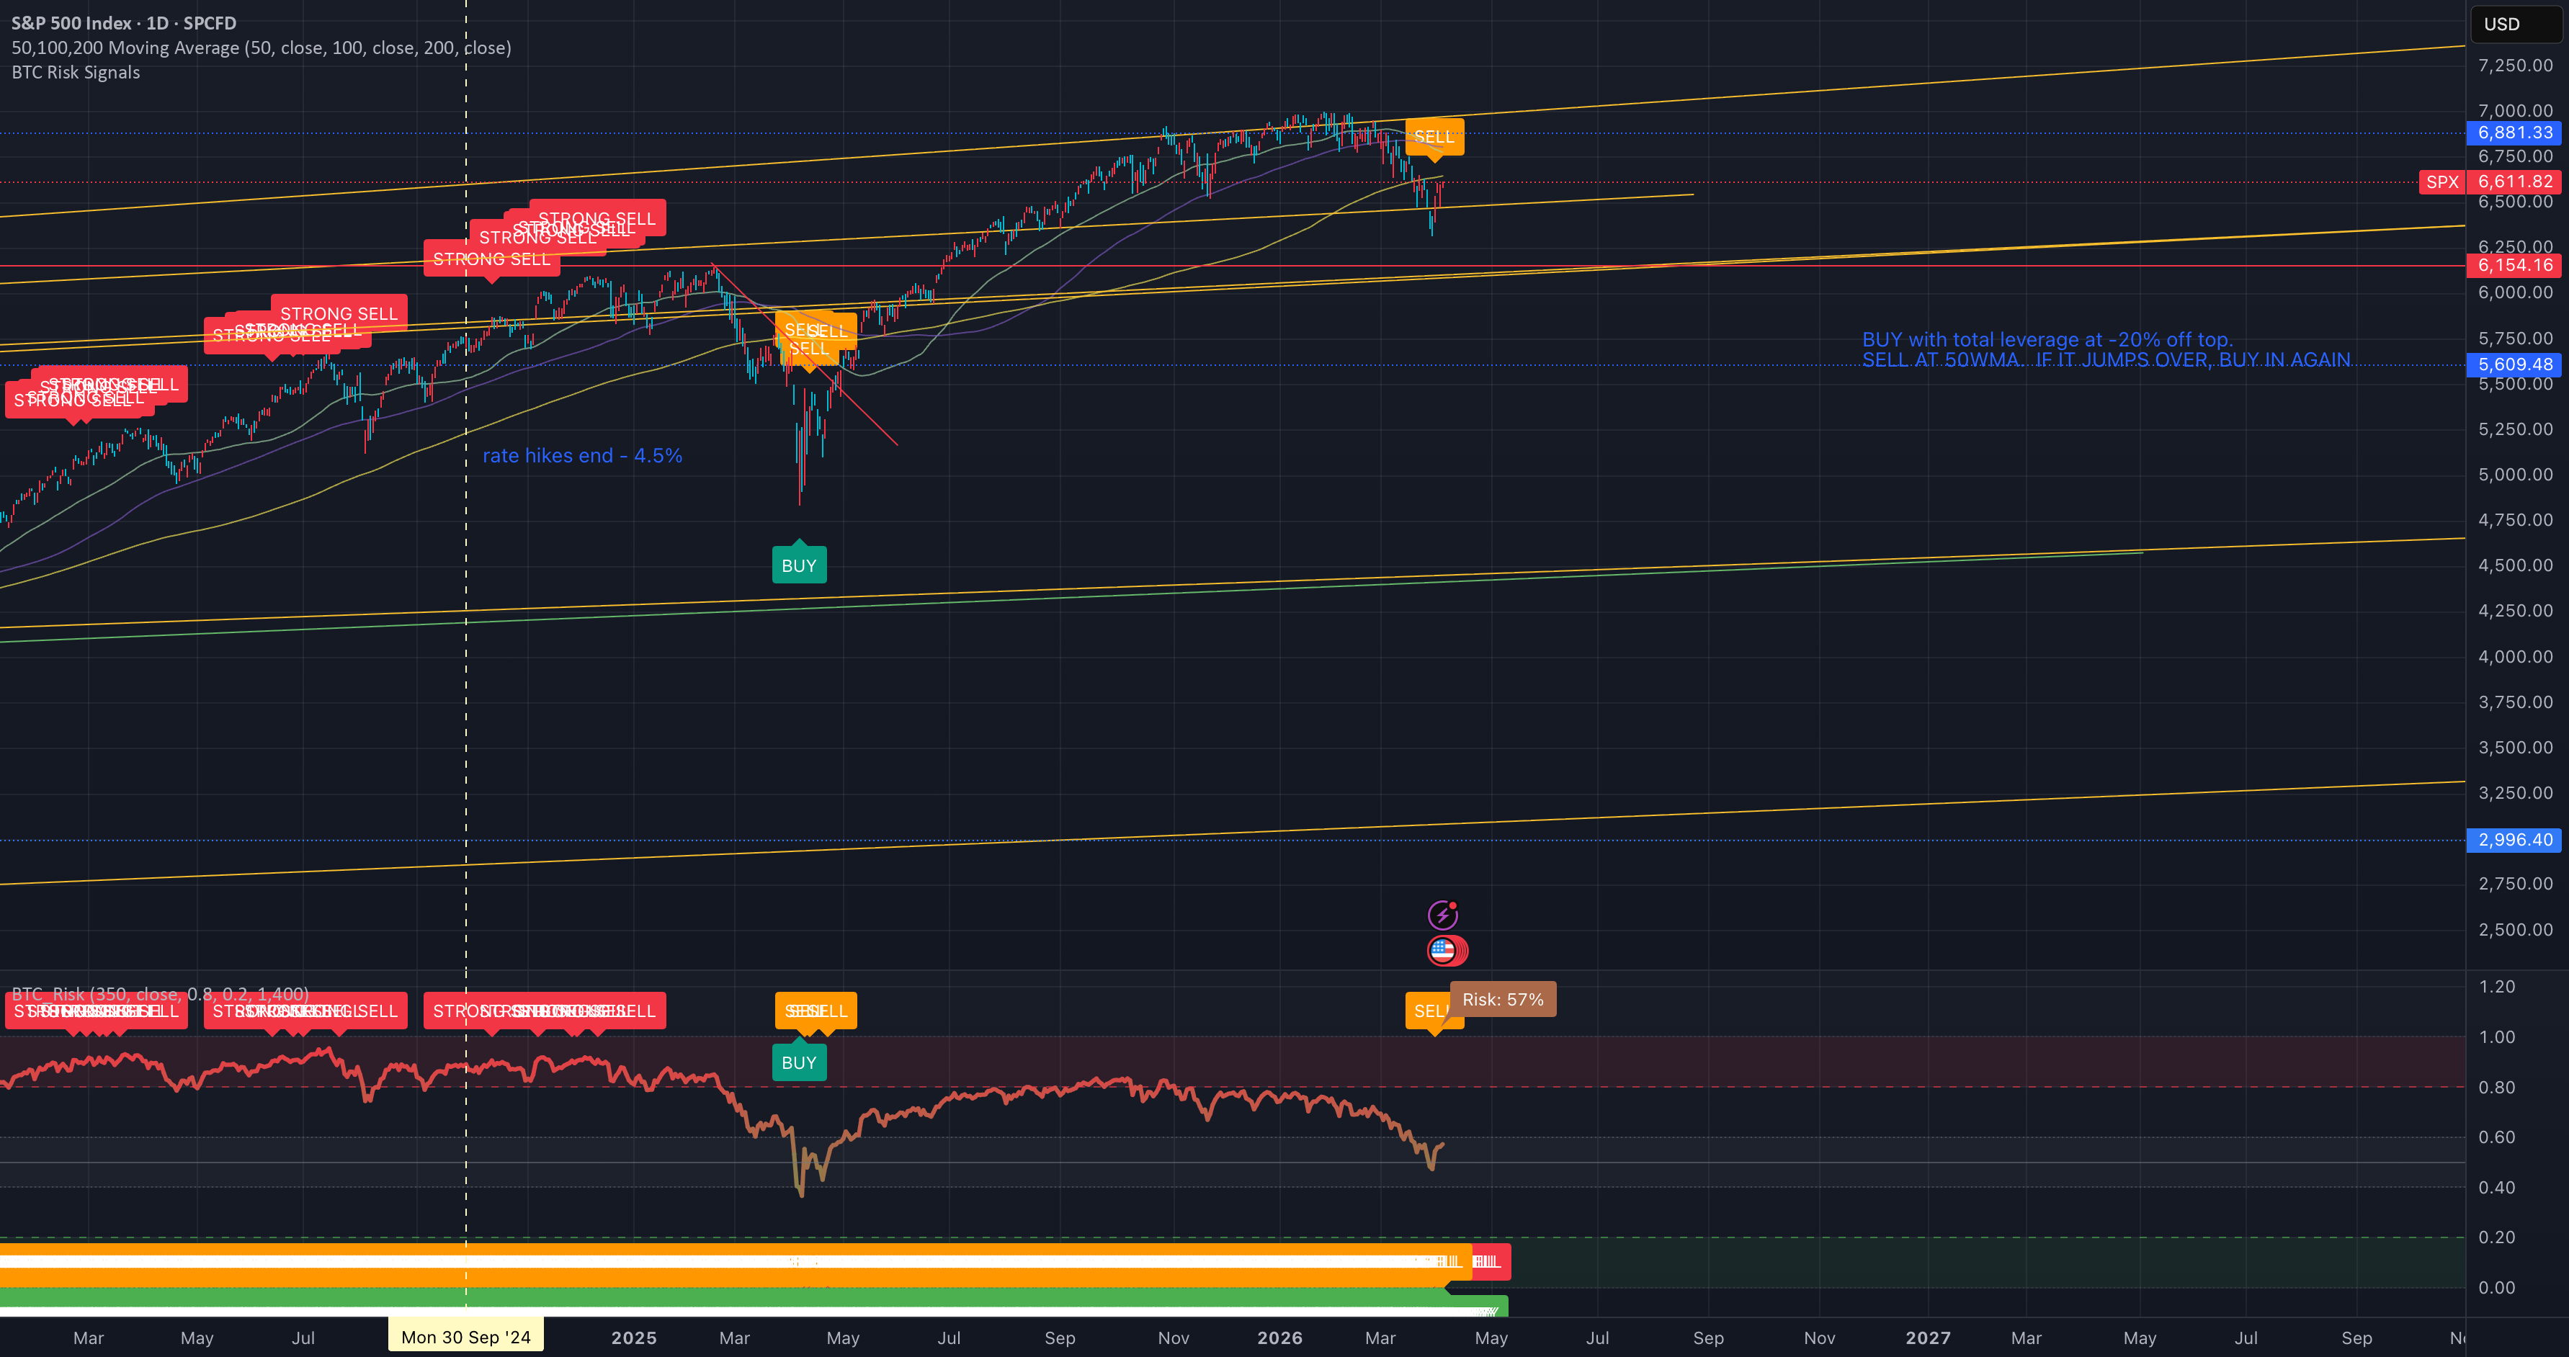
Task: Click the 6,154.16 red price label
Action: tap(2514, 265)
